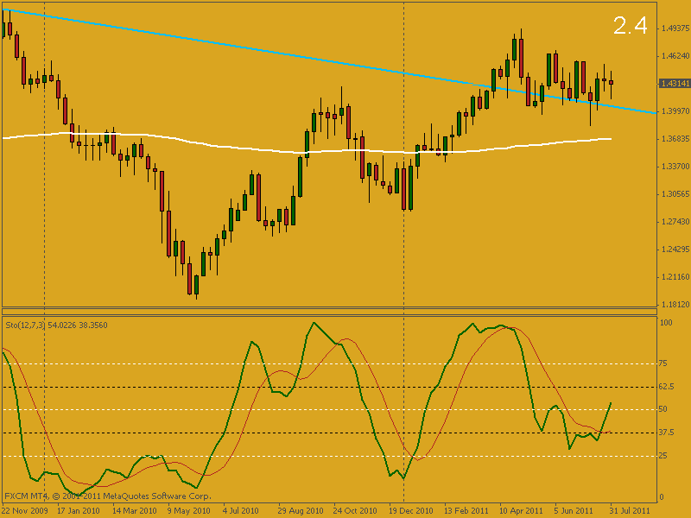Click the 29 Aug 2010 date label
The image size is (691, 518).
point(300,510)
